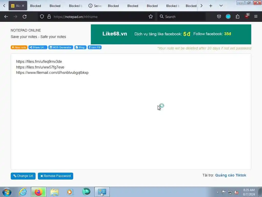This screenshot has width=262, height=197.
Task: Open the network tray icon
Action: tap(230, 192)
